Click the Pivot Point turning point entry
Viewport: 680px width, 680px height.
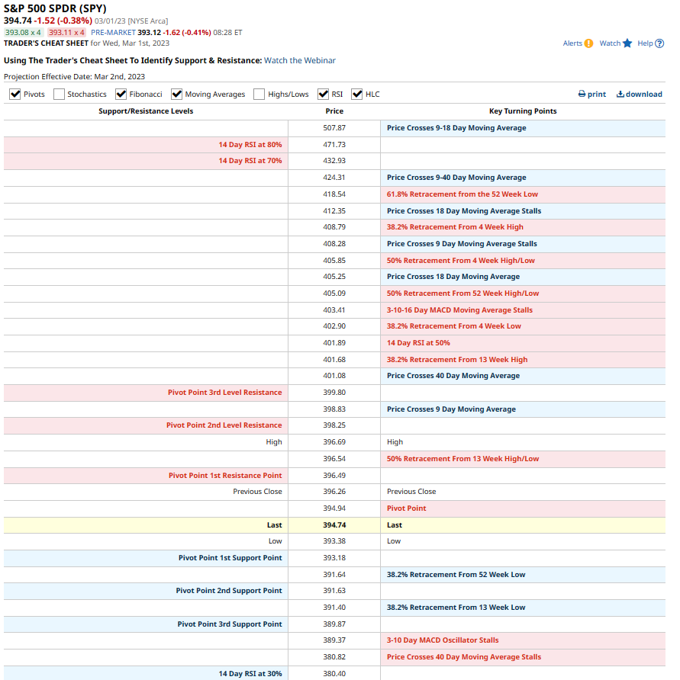point(407,508)
